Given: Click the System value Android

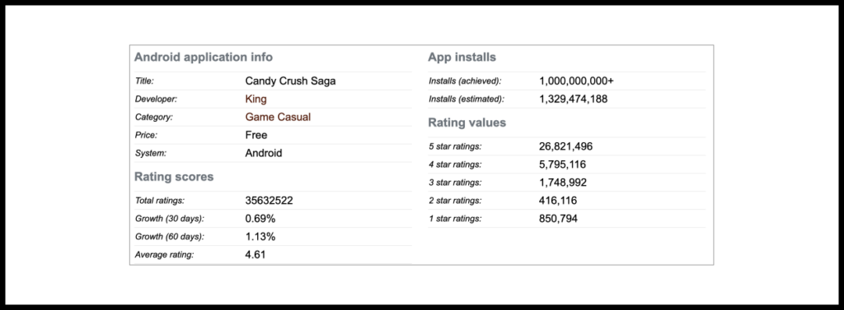Looking at the screenshot, I should pos(263,153).
